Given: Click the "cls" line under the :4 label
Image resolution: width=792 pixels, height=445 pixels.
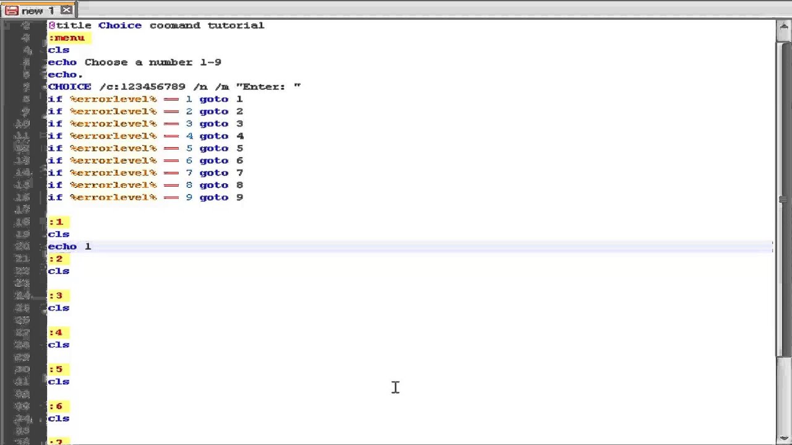Looking at the screenshot, I should pyautogui.click(x=59, y=345).
